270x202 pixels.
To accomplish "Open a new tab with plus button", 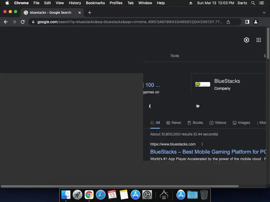I will pos(90,13).
